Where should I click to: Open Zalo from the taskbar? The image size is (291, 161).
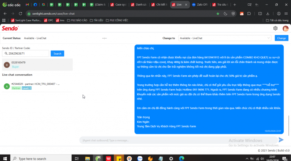tap(140, 158)
